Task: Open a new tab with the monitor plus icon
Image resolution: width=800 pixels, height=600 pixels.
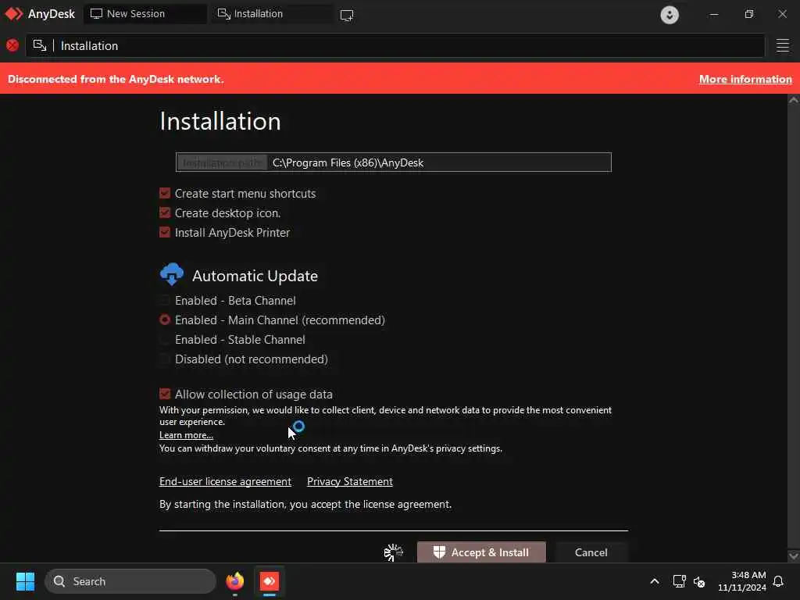Action: [x=347, y=15]
